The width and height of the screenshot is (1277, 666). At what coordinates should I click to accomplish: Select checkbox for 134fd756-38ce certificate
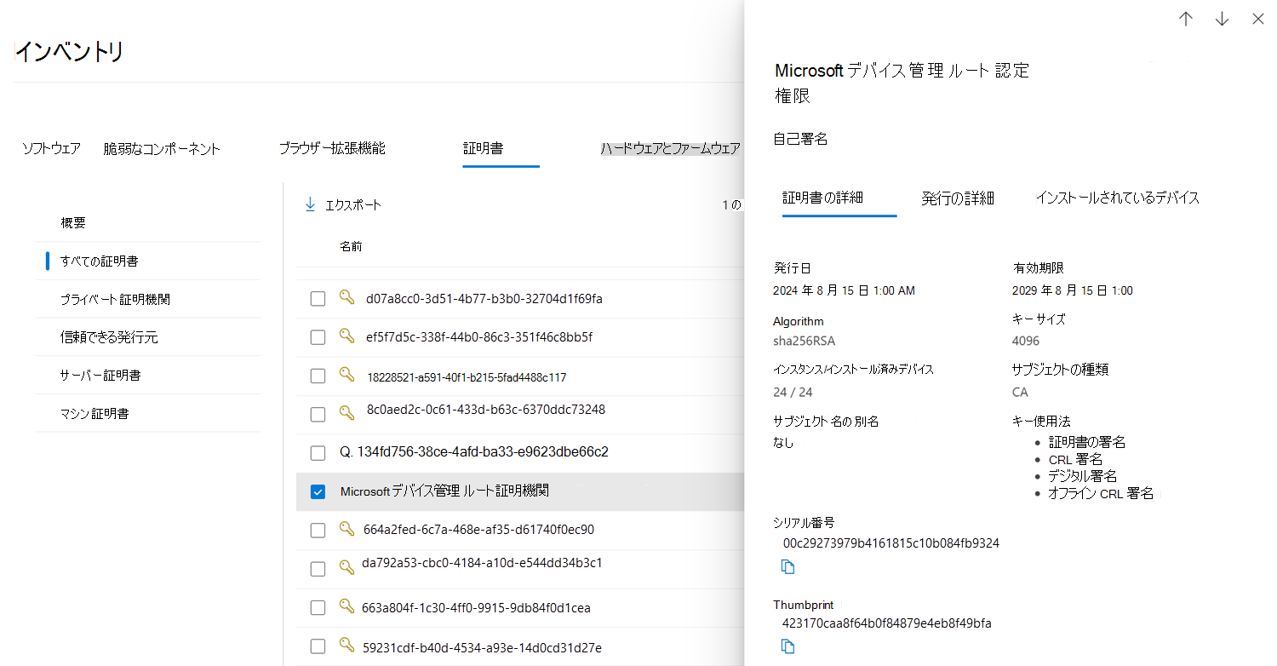tap(318, 452)
